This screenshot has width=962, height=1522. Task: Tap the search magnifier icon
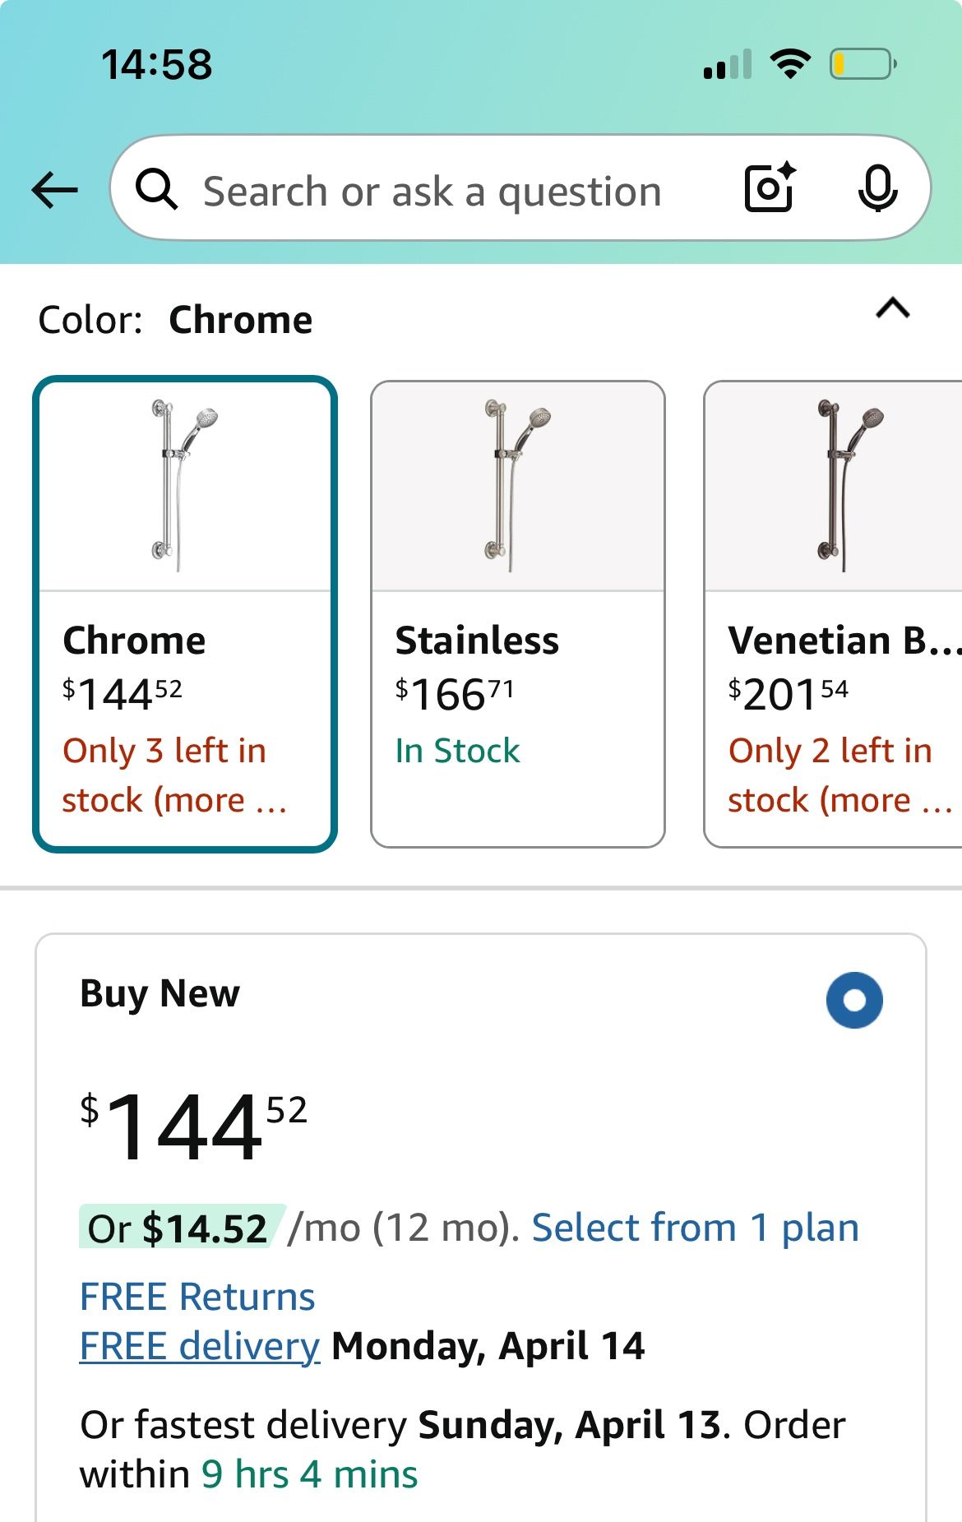click(x=156, y=190)
